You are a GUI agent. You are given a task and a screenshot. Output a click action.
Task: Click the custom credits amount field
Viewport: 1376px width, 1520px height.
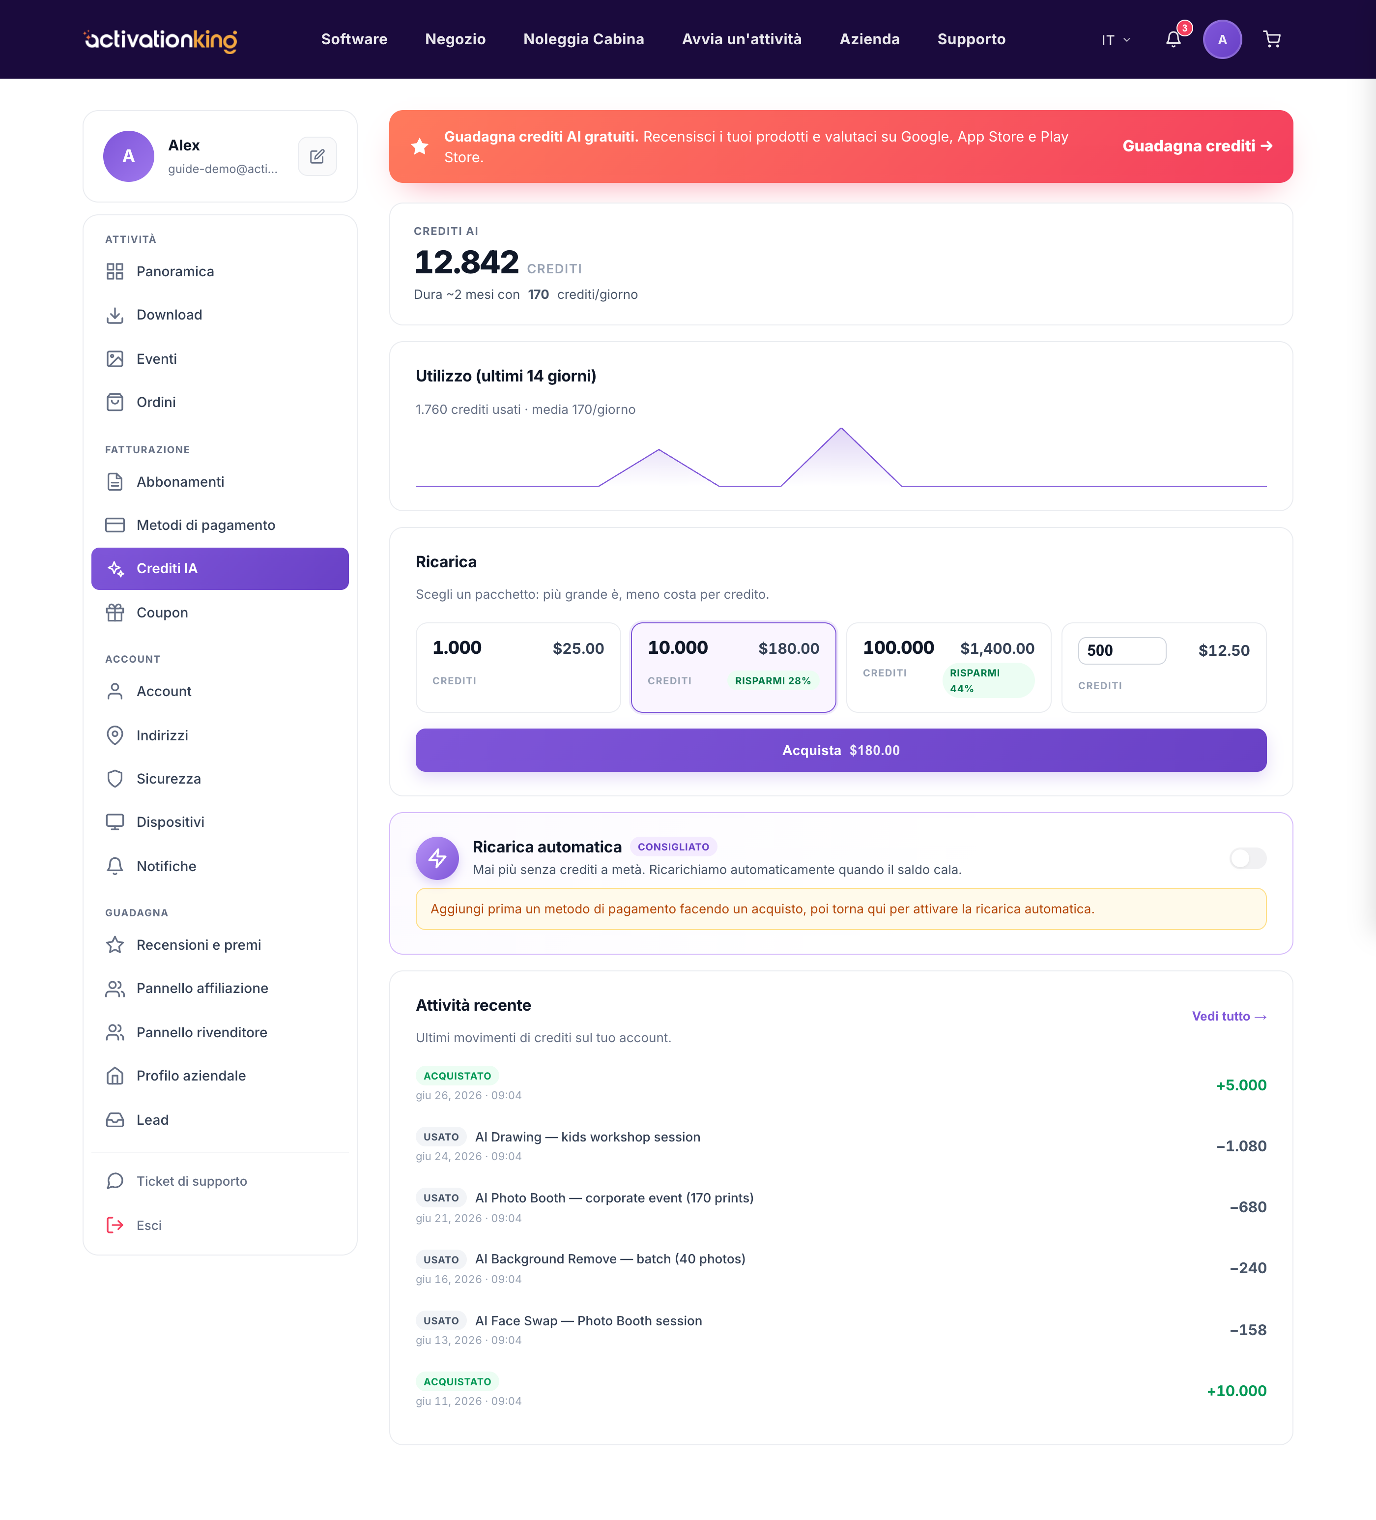point(1121,651)
